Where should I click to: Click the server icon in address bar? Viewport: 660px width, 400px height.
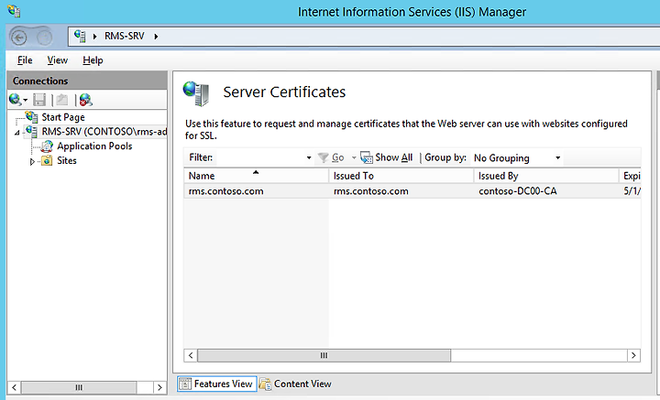pyautogui.click(x=80, y=36)
